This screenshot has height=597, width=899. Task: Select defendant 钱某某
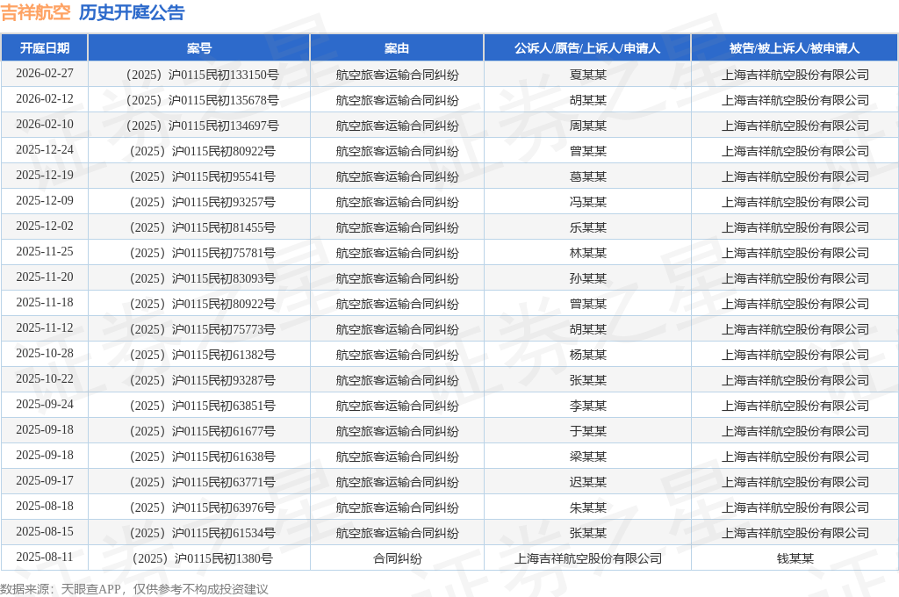click(x=795, y=558)
